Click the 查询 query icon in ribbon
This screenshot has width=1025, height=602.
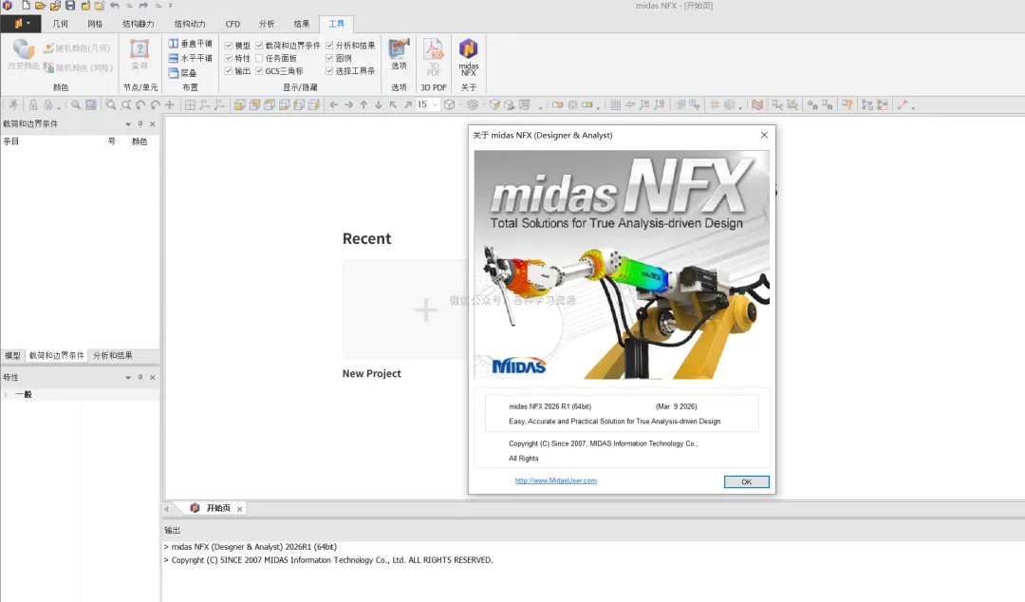pyautogui.click(x=140, y=54)
